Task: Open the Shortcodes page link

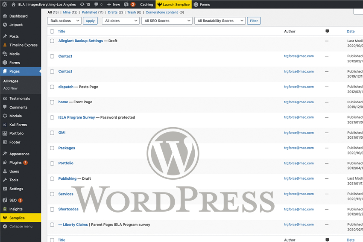Action: click(x=68, y=209)
